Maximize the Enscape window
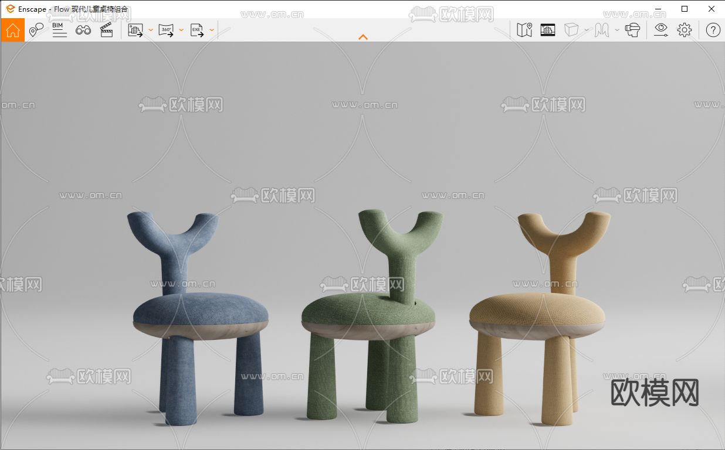Screen dimensions: 725x450 [x=685, y=9]
